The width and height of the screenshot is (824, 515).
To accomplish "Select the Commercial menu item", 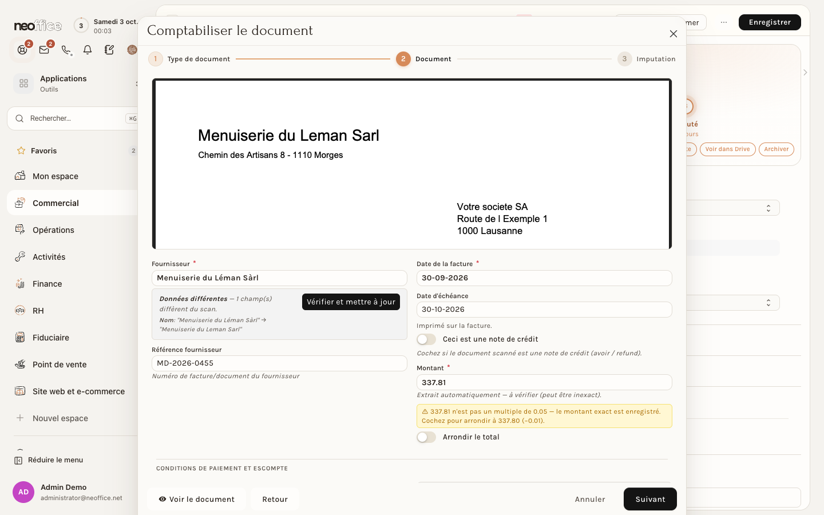I will point(72,203).
